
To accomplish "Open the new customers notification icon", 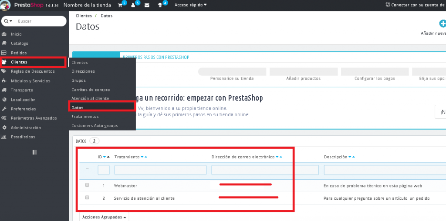I will [133, 5].
